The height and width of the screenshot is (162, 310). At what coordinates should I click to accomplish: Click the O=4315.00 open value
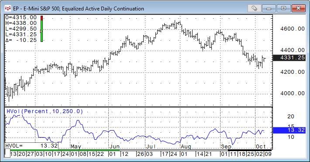[21, 17]
